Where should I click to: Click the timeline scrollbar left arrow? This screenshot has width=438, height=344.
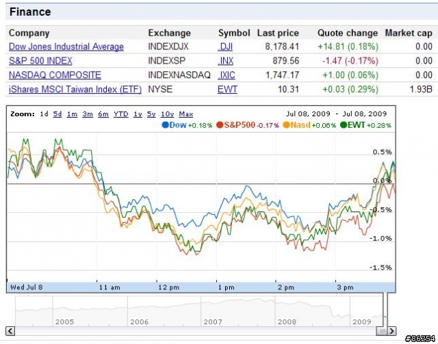(x=10, y=331)
